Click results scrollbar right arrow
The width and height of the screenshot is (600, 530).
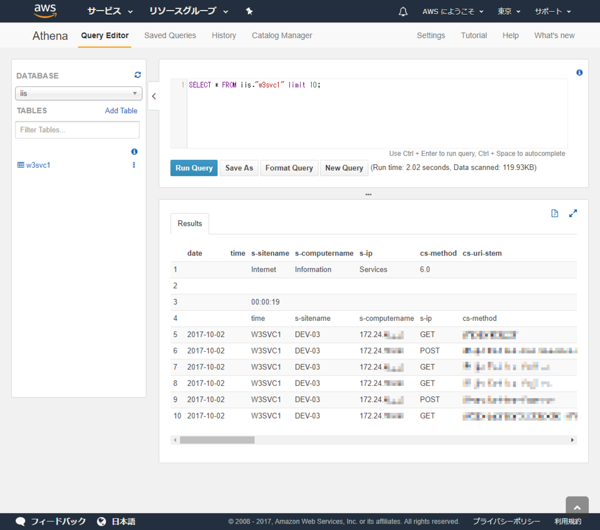572,440
